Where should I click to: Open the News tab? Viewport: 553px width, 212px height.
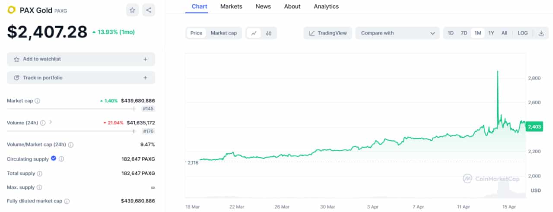coord(263,6)
